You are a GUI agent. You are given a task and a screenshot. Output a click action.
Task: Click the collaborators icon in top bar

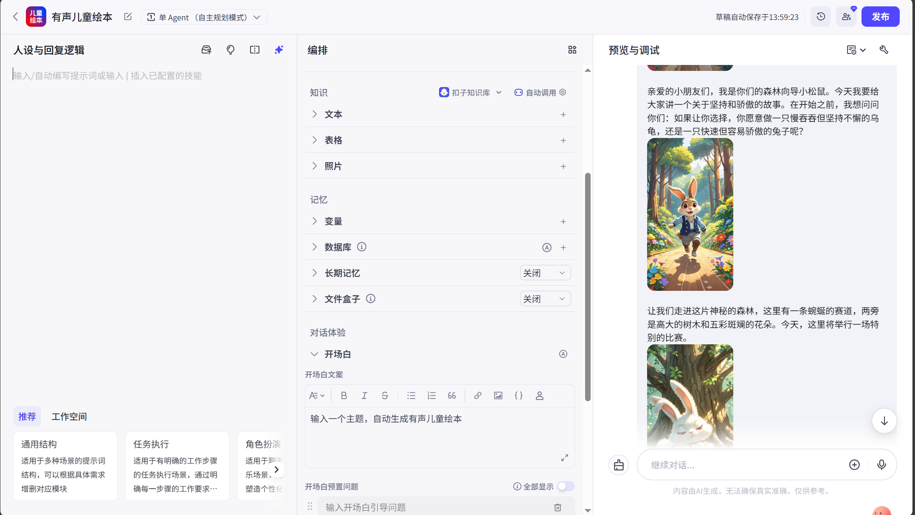846,17
